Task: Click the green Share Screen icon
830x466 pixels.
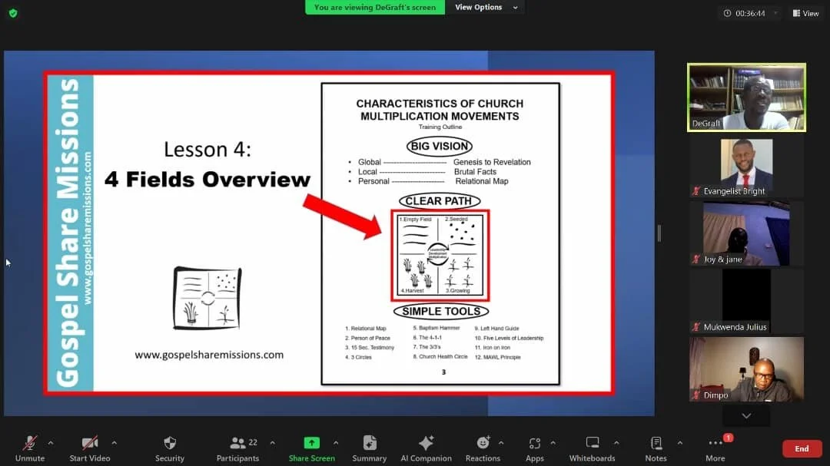Action: pyautogui.click(x=311, y=443)
